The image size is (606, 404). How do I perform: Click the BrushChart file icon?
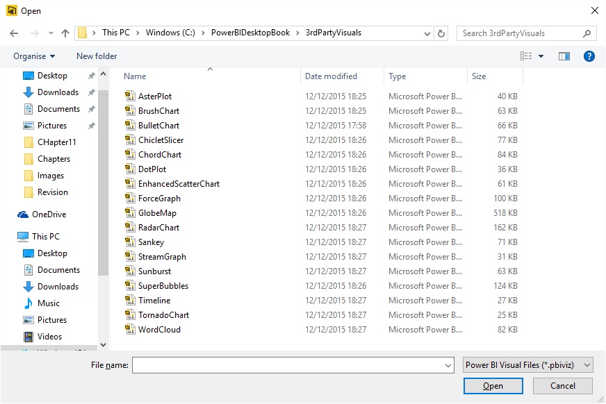coord(130,111)
